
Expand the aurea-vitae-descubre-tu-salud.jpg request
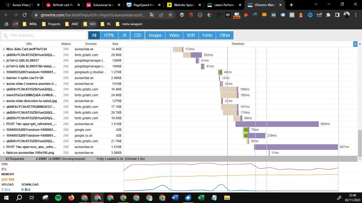click(4, 101)
